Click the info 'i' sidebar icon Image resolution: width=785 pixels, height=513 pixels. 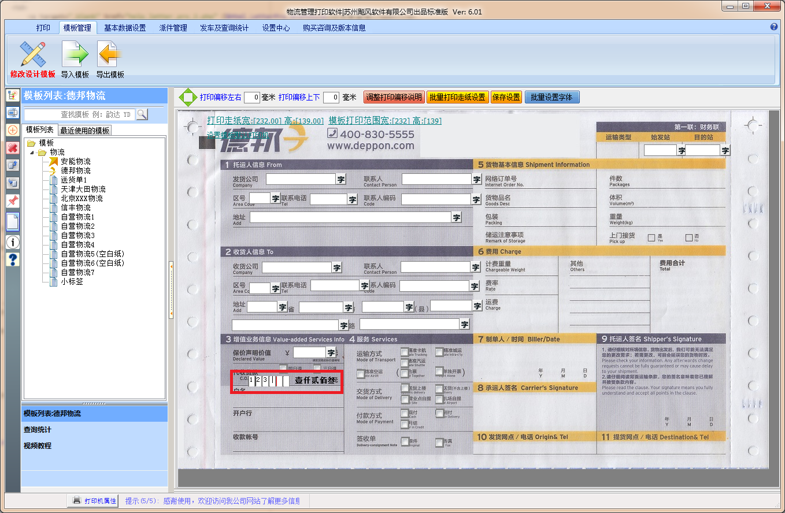[x=13, y=242]
